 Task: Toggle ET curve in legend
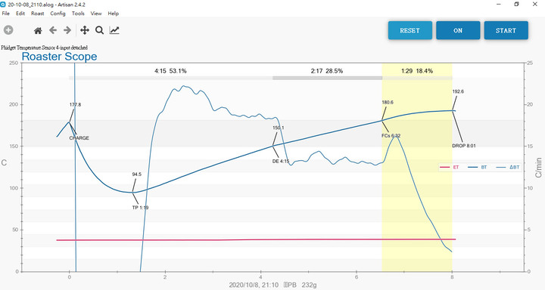(x=450, y=167)
